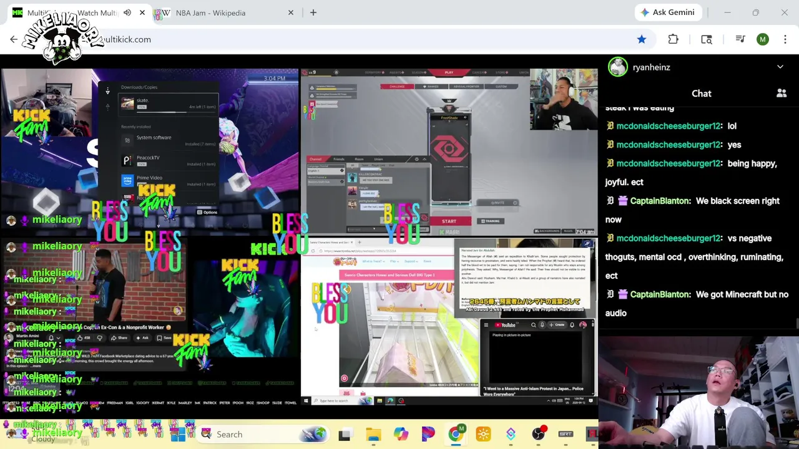The image size is (799, 449).
Task: Open YouTube hamburger menu in bottom-right stream
Action: click(x=486, y=325)
